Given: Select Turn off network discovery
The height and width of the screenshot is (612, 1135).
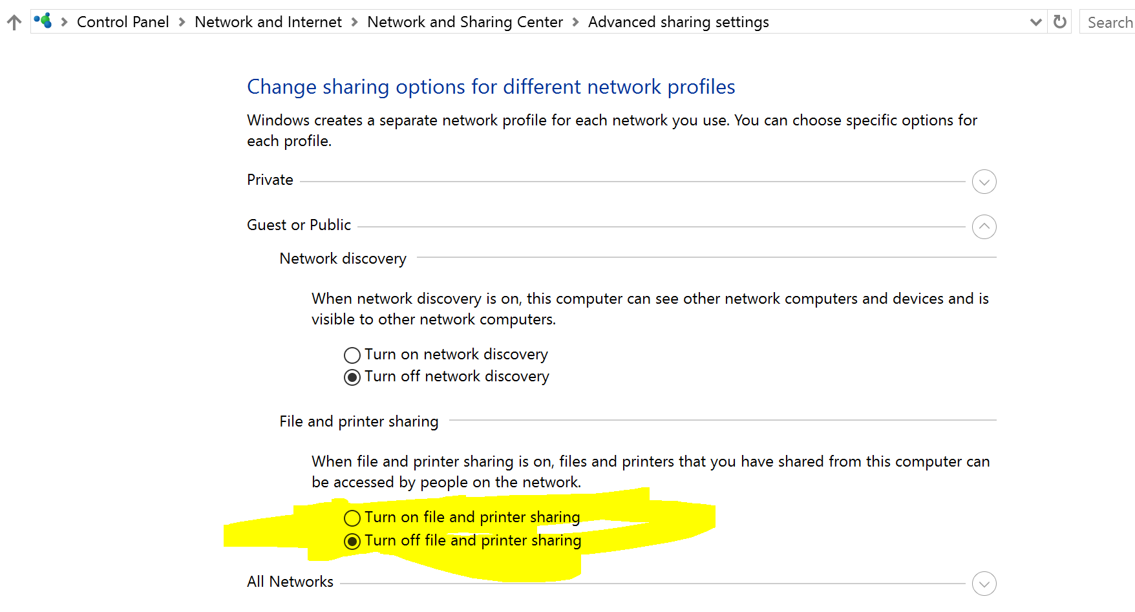Looking at the screenshot, I should click(352, 377).
